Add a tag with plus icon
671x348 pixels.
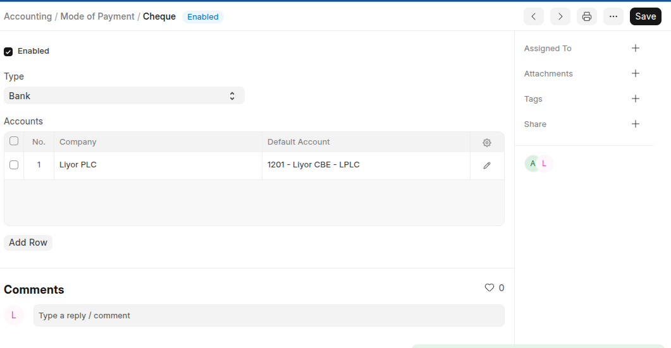coord(636,99)
